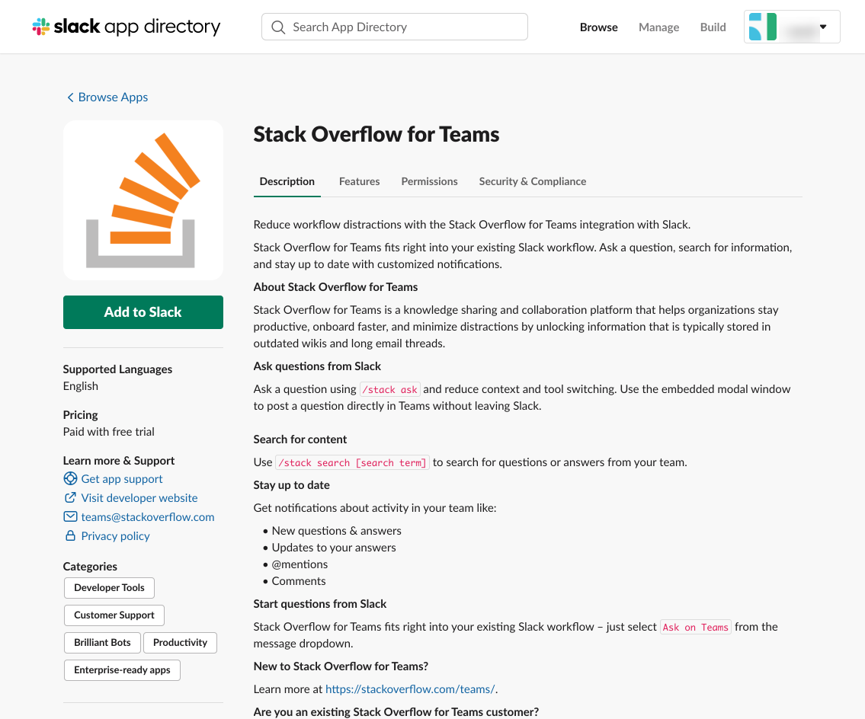
Task: Open the stackoverflow.com/teams link
Action: 410,689
